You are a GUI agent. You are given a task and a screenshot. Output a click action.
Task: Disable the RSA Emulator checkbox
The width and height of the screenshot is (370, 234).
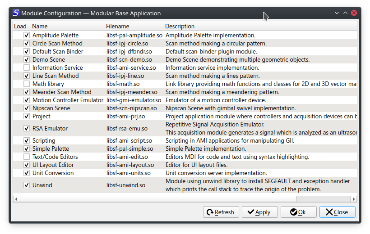[27, 129]
